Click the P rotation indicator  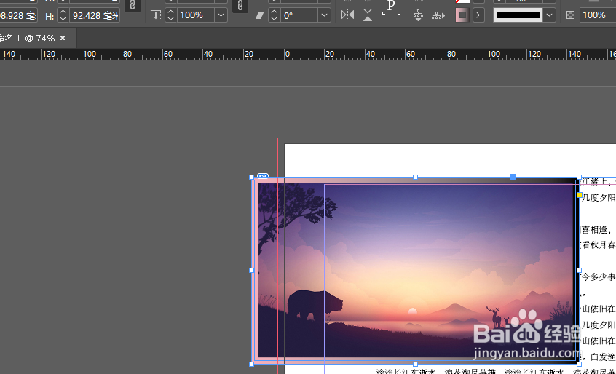click(x=391, y=7)
